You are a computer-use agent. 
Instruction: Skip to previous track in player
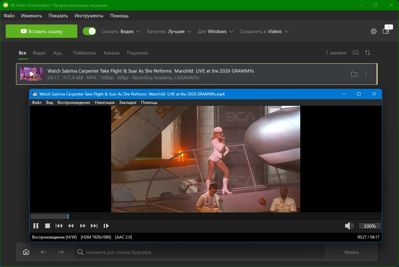(x=59, y=226)
